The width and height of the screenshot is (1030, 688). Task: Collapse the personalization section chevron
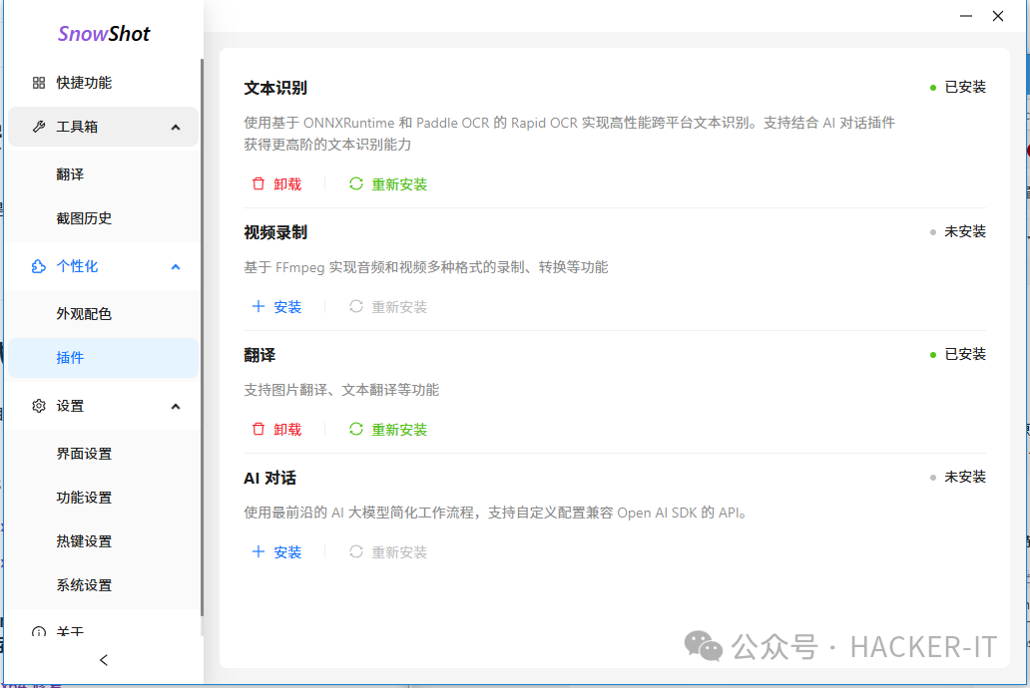(176, 266)
